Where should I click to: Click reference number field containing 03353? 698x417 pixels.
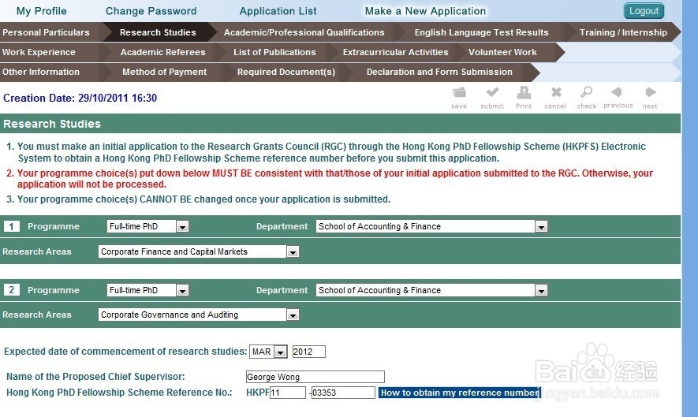click(x=343, y=393)
